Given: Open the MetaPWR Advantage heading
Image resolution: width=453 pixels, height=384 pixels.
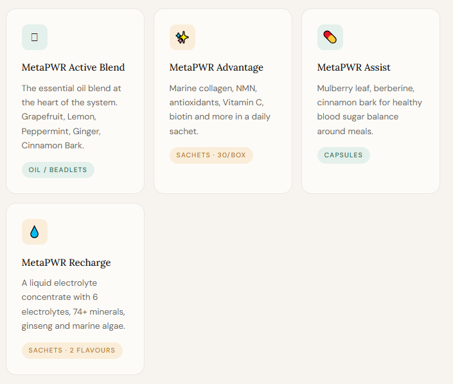Looking at the screenshot, I should coord(217,67).
